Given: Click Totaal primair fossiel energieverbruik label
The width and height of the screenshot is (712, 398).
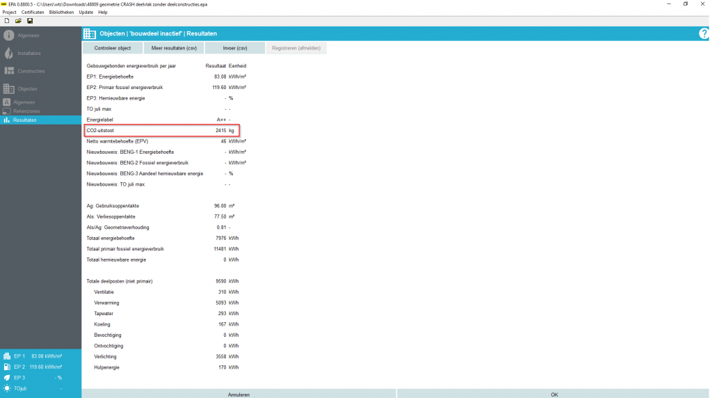Looking at the screenshot, I should [125, 249].
